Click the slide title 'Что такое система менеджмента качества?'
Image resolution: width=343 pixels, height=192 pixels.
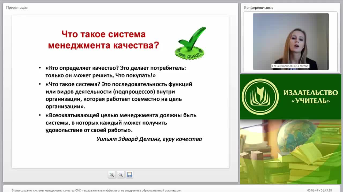(x=103, y=40)
